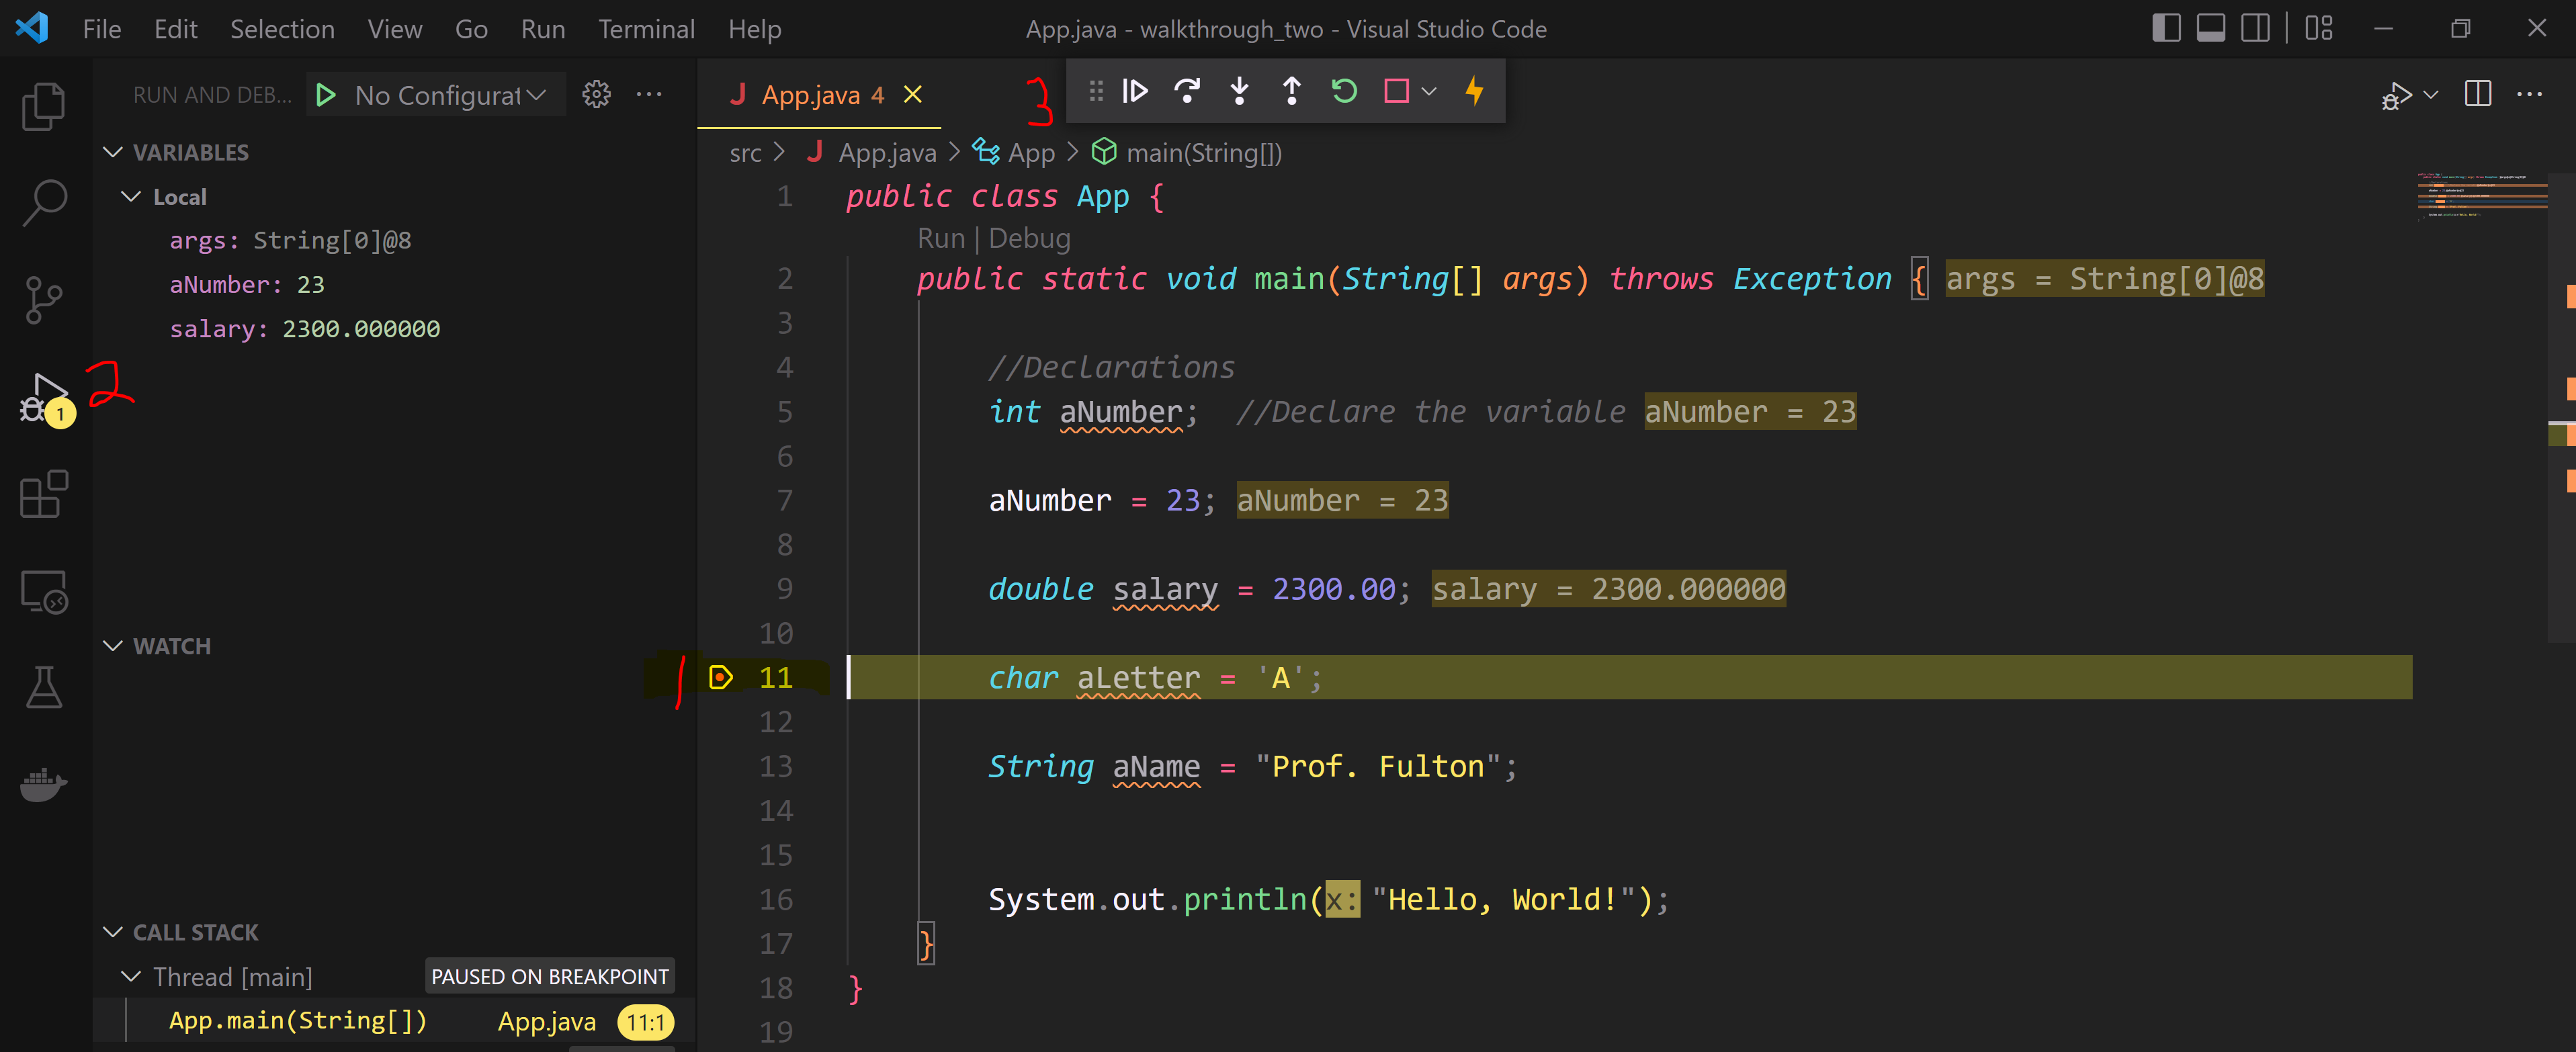
Task: Open the Source Control panel icon
Action: 44,299
